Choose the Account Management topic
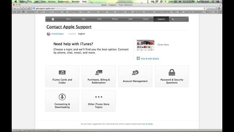This screenshot has height=132, width=234. click(x=135, y=76)
